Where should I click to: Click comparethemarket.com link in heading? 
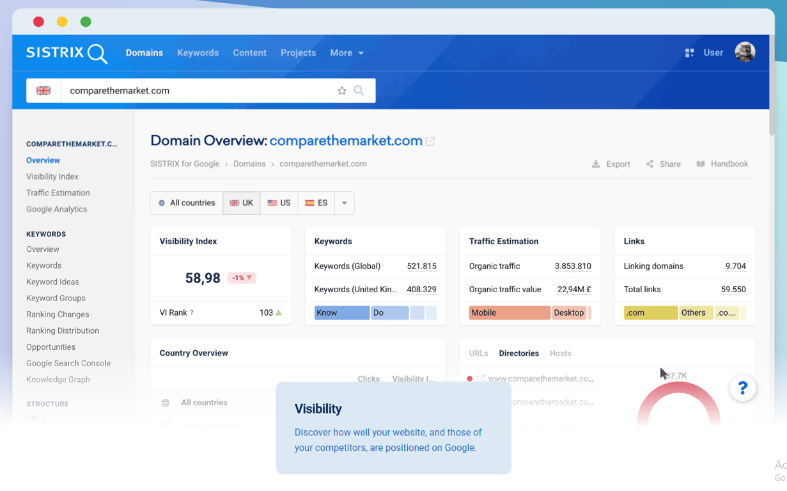point(346,141)
